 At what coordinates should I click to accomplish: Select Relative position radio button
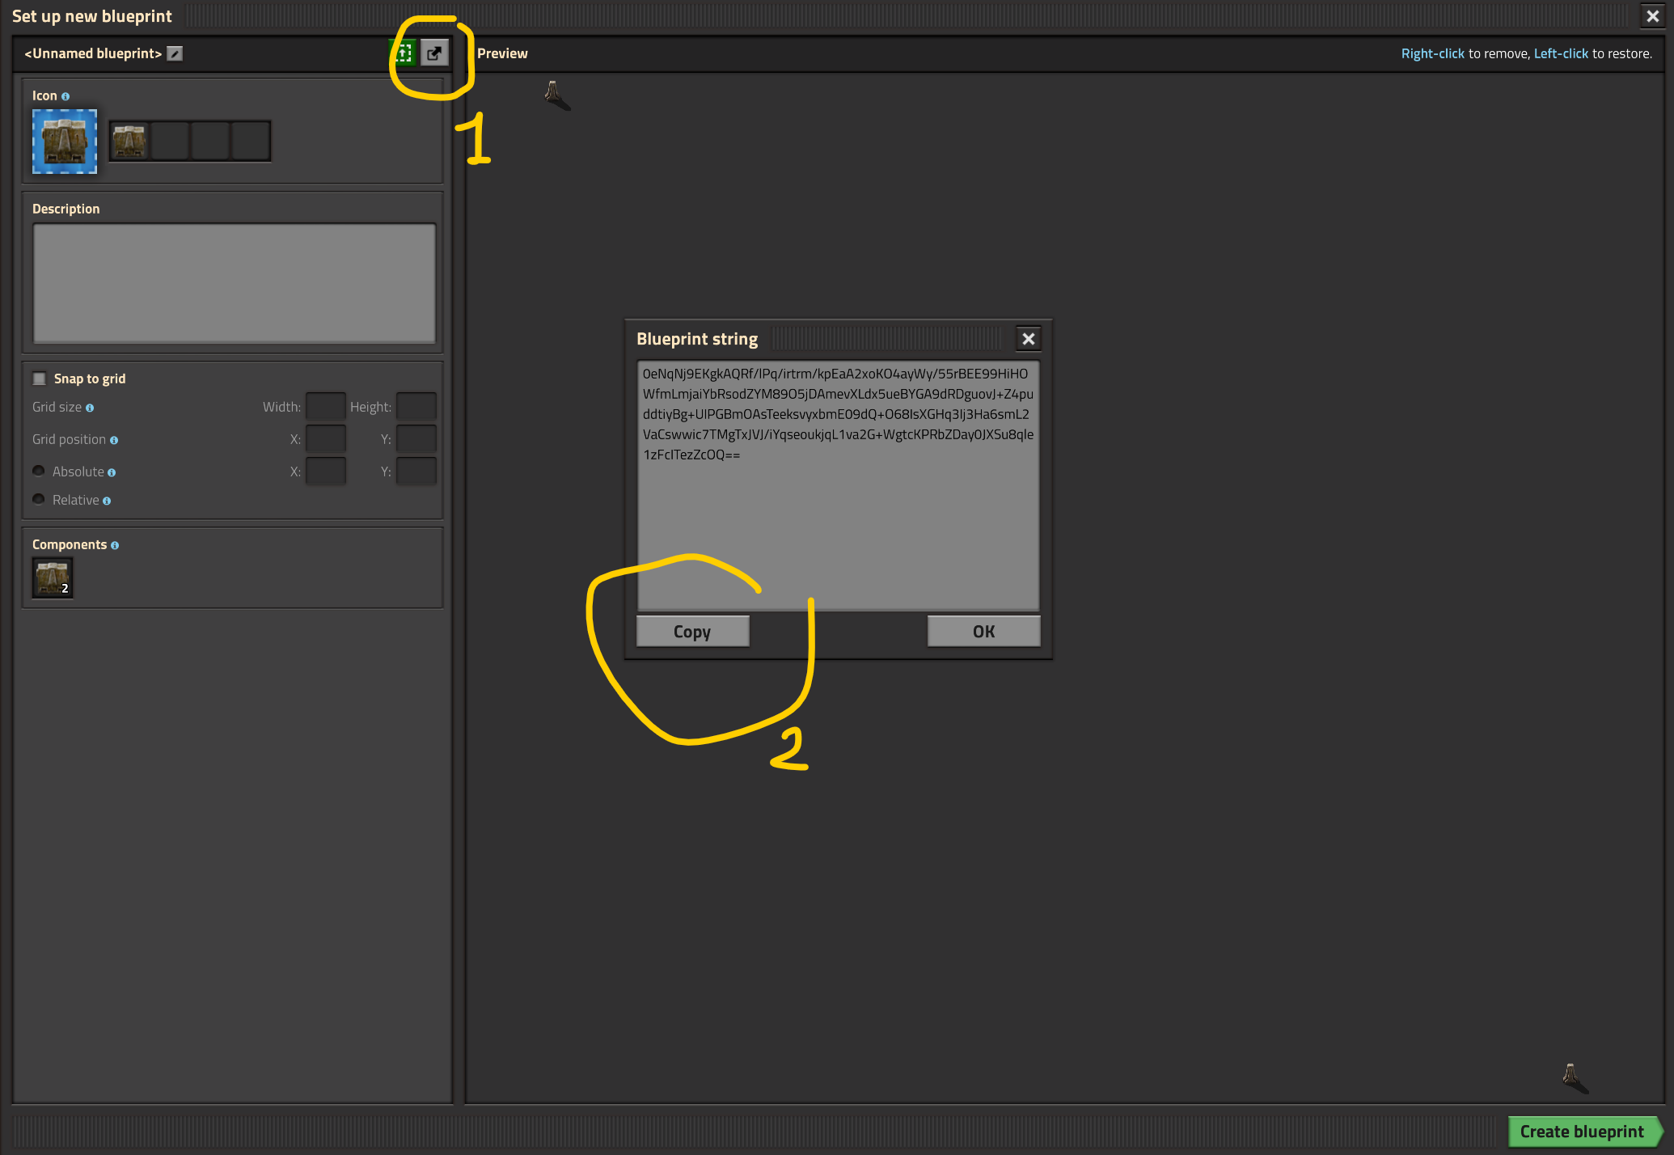click(x=37, y=500)
